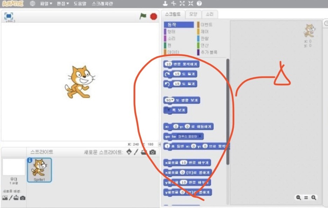Select the 동작 block category
Screen dimensions: 328x208
pyautogui.click(x=179, y=25)
